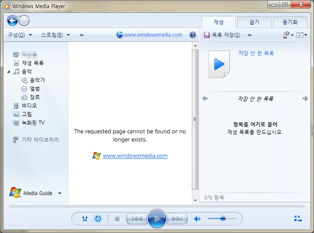Click the globe icon beside windowsmedia.com
314x233 pixels.
pyautogui.click(x=120, y=35)
